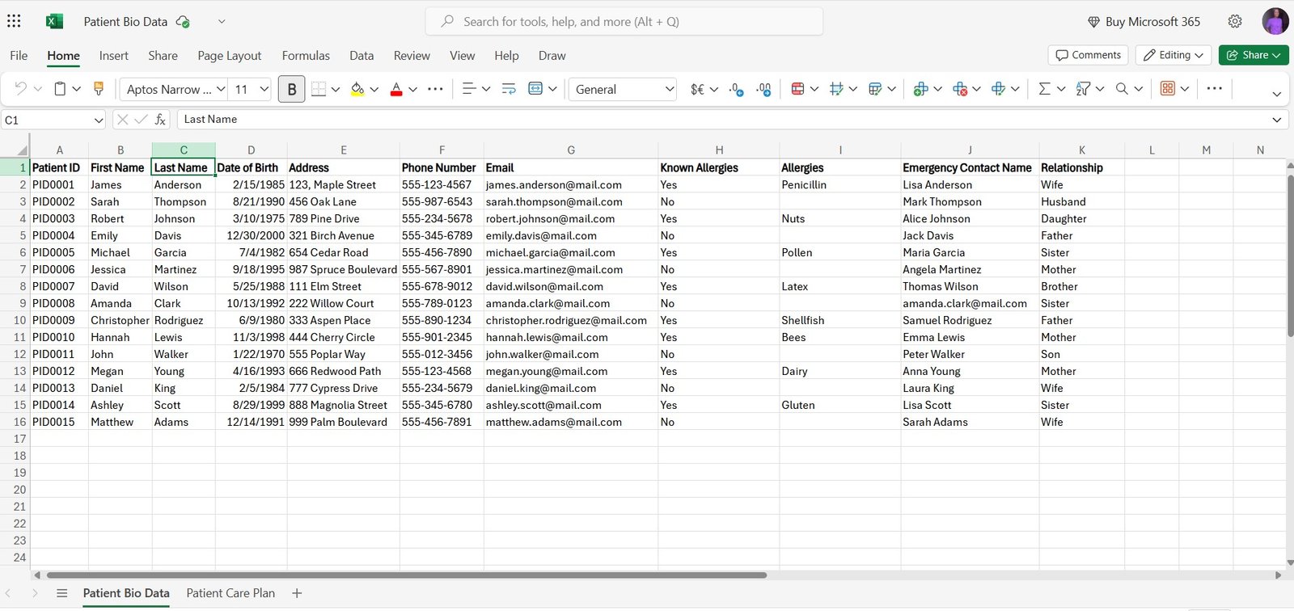Expand the font size dropdown

(x=264, y=89)
